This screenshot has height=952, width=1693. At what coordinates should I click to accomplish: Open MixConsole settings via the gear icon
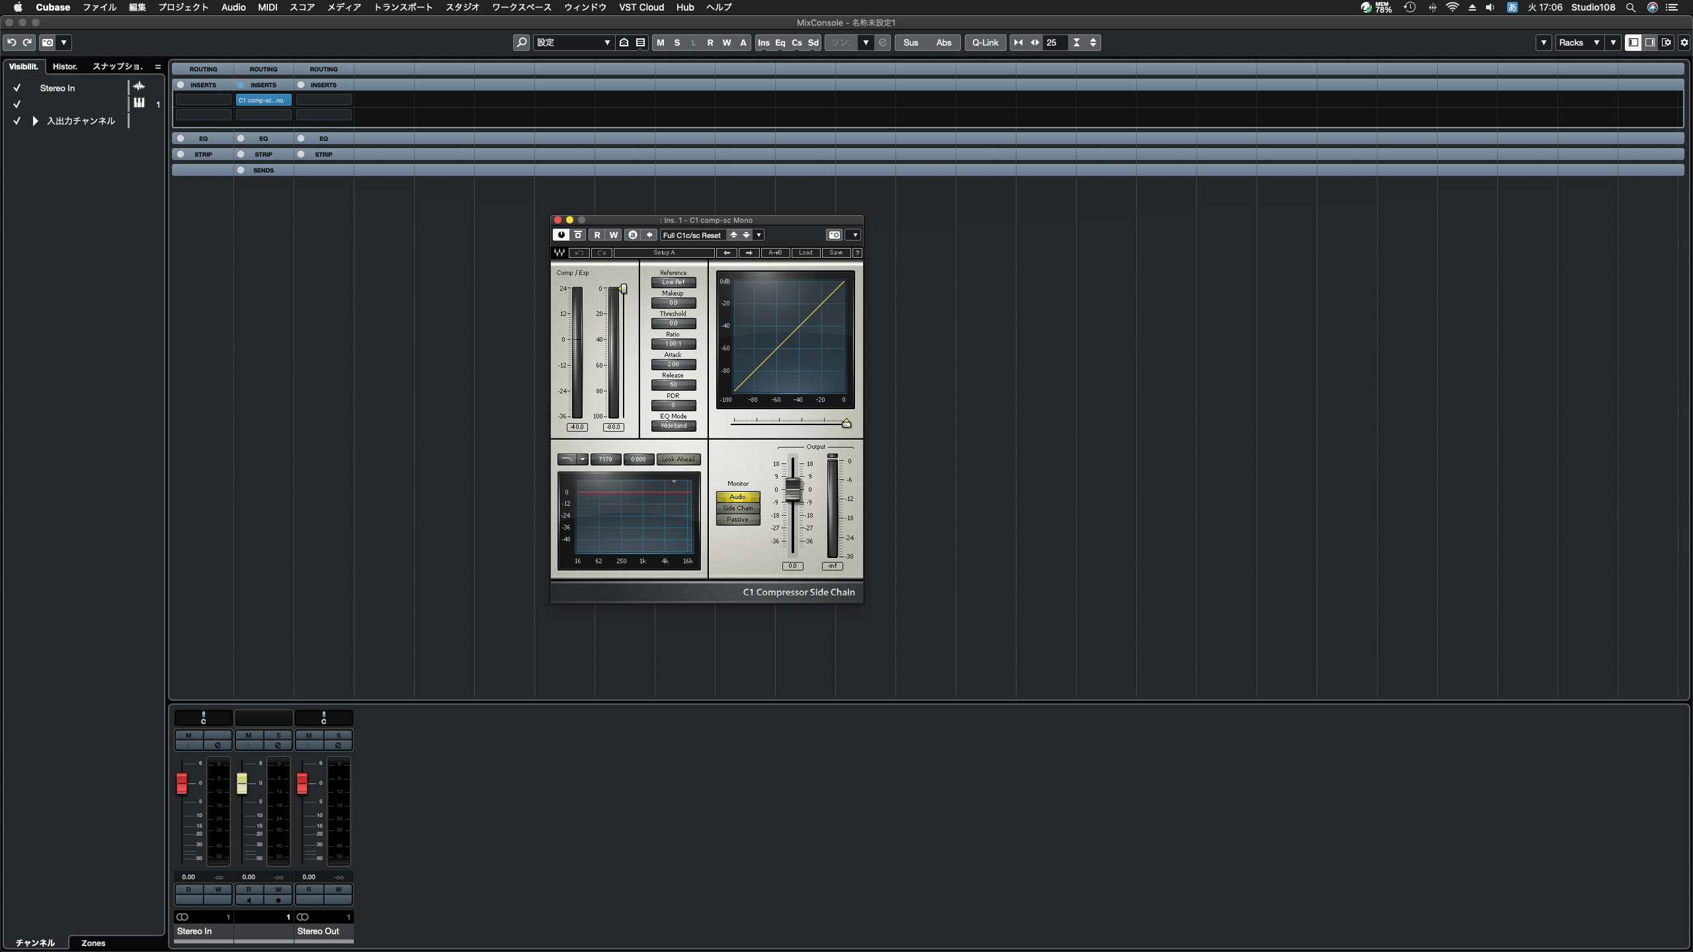click(x=1683, y=42)
